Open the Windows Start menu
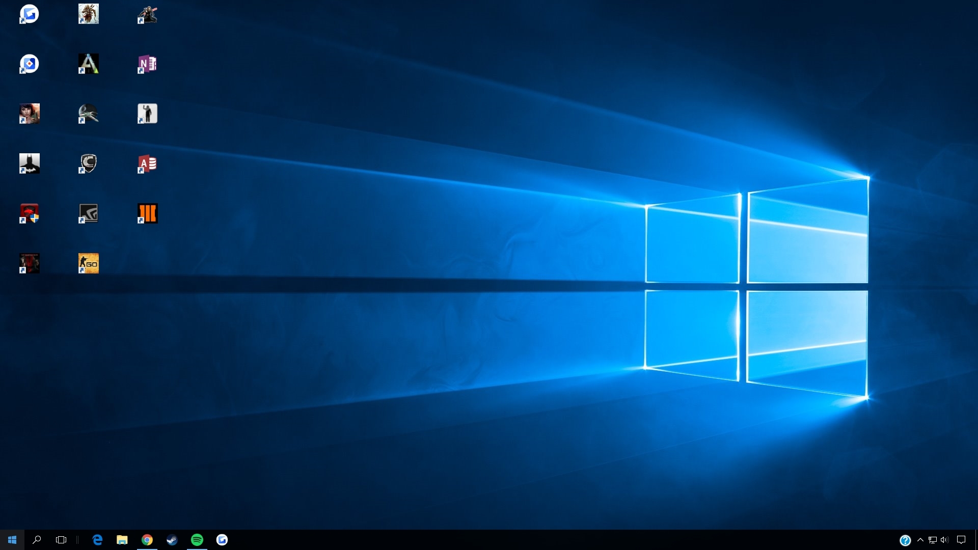This screenshot has height=550, width=978. point(12,540)
